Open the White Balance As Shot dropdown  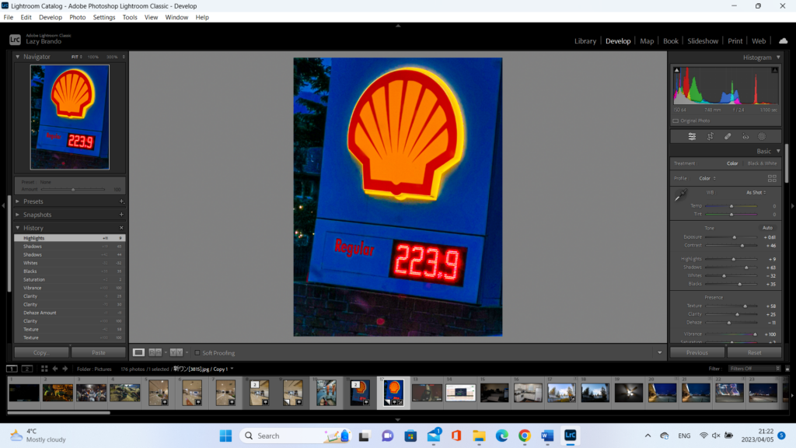coord(756,192)
